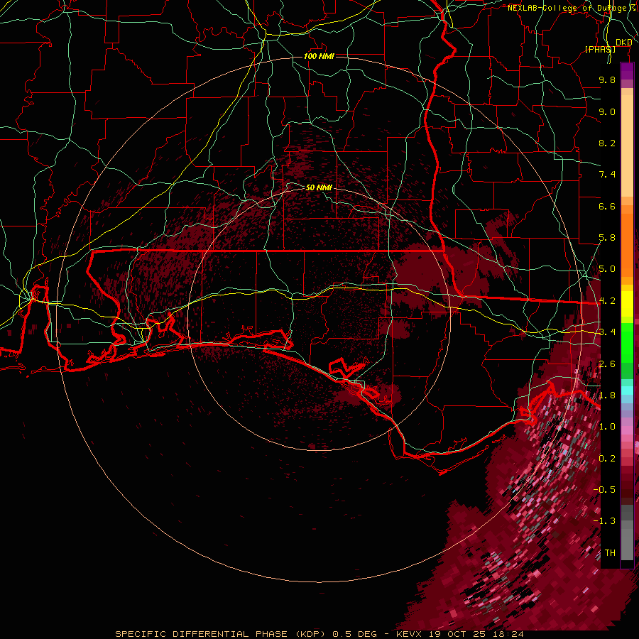Pick the bright green segment of the legend
Viewport: 639px width, 639px height.
627,342
